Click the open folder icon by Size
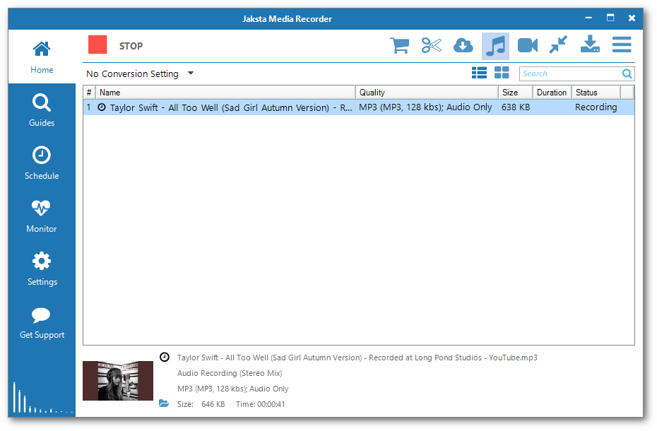This screenshot has height=431, width=657. tap(164, 403)
